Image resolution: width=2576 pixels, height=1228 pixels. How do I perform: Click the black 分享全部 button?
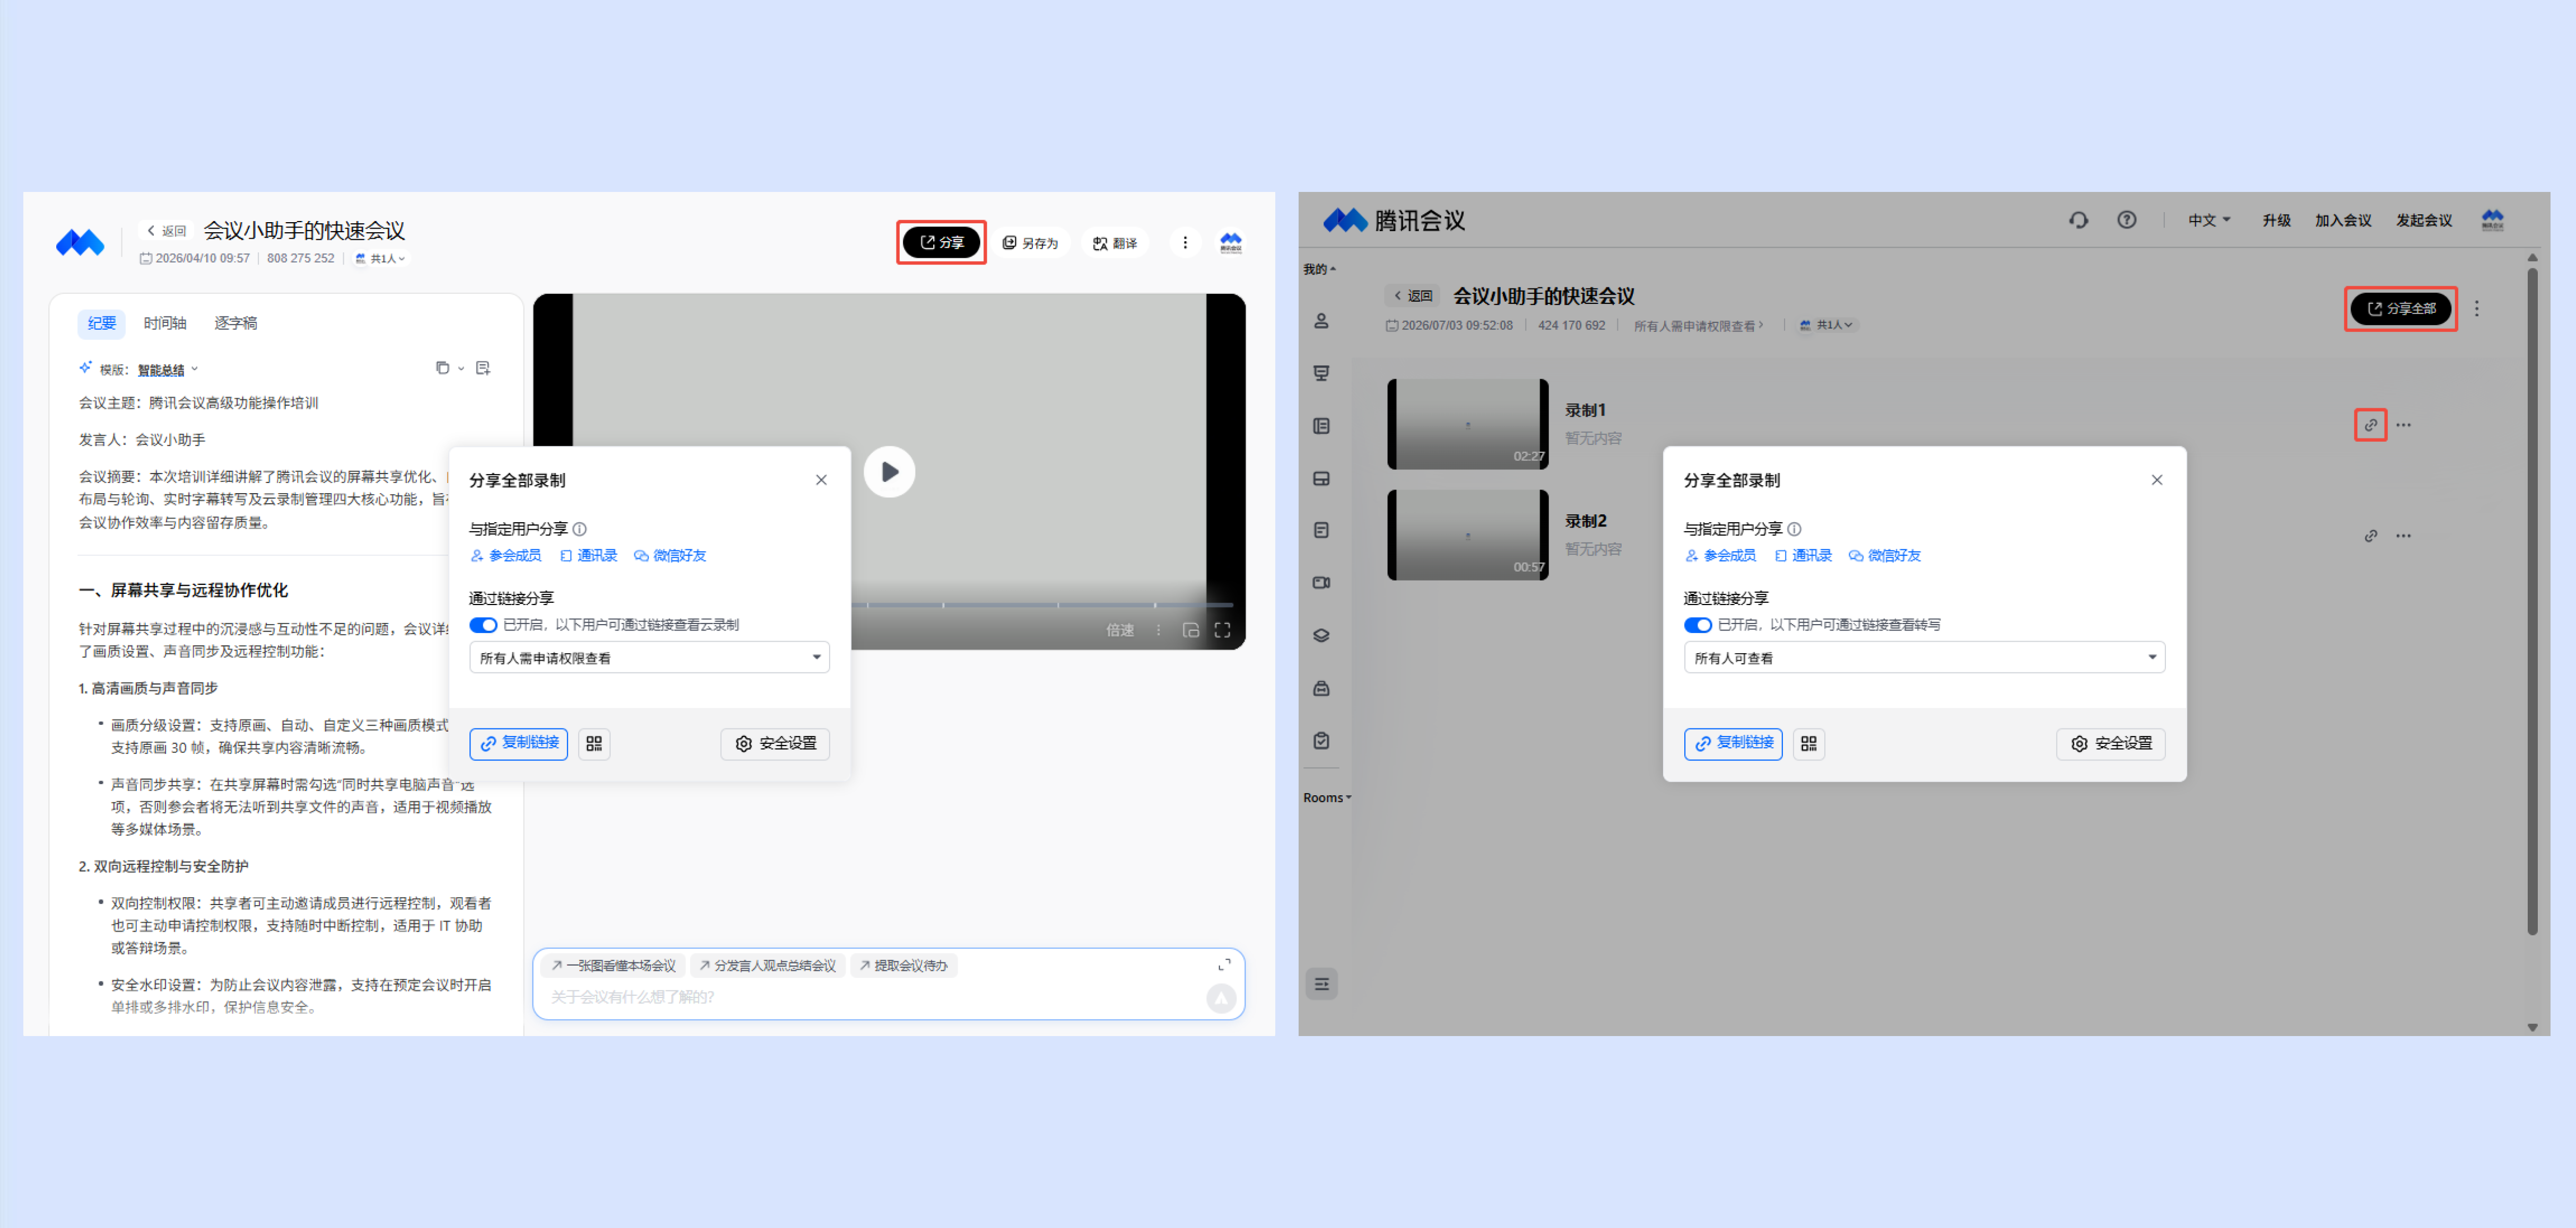2400,308
